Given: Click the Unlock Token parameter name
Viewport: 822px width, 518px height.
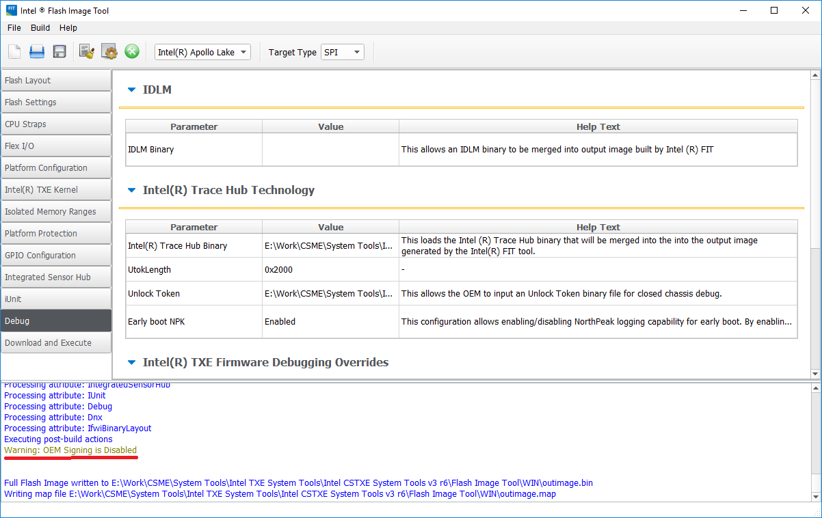Looking at the screenshot, I should tap(154, 293).
